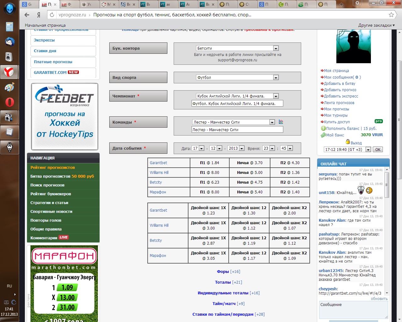
Task: Select Марафон П2 @ 1.40 odds
Action: (x=290, y=192)
